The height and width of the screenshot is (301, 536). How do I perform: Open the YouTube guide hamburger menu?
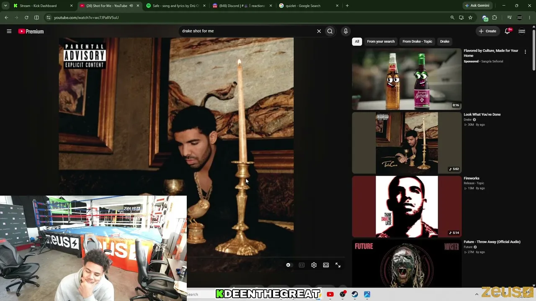coord(9,31)
